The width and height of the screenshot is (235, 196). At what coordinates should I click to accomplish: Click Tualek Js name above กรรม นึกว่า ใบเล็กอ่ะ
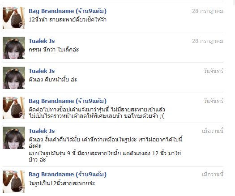[42, 41]
